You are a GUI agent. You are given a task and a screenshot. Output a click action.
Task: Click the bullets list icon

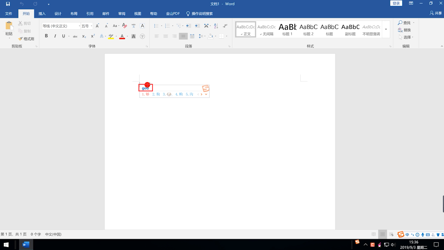[x=156, y=26]
